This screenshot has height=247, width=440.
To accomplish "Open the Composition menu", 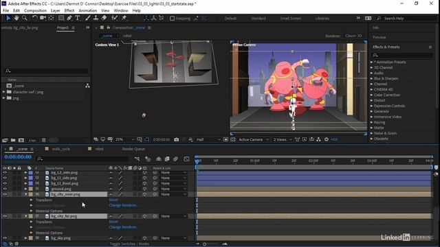I will coord(35,11).
